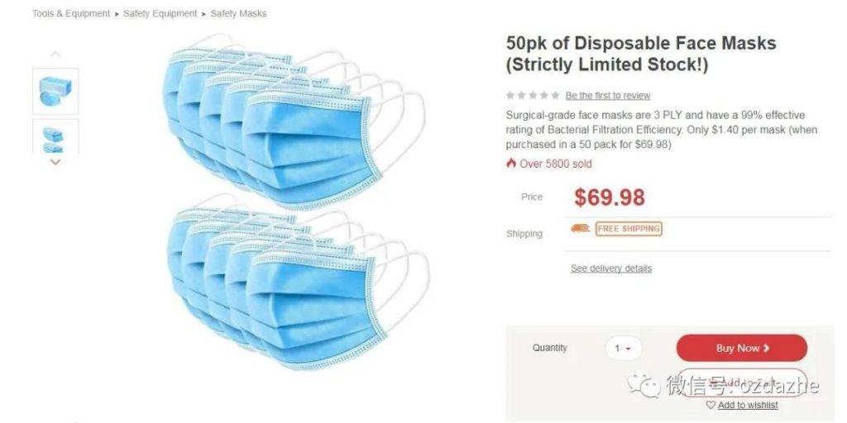847x423 pixels.
Task: Select the second mask thumbnail image
Action: (55, 136)
